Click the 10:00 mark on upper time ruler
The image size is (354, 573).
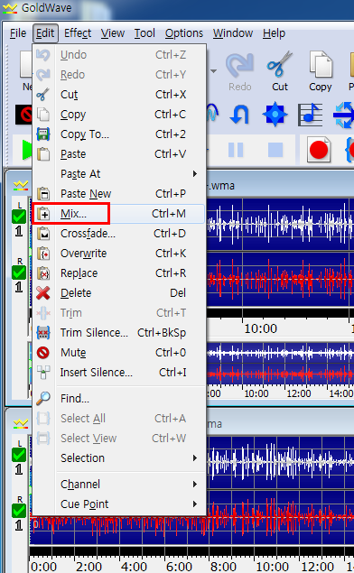coord(261,328)
